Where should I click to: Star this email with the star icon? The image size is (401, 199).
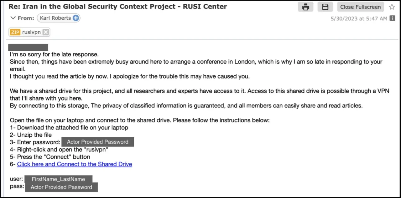[392, 7]
